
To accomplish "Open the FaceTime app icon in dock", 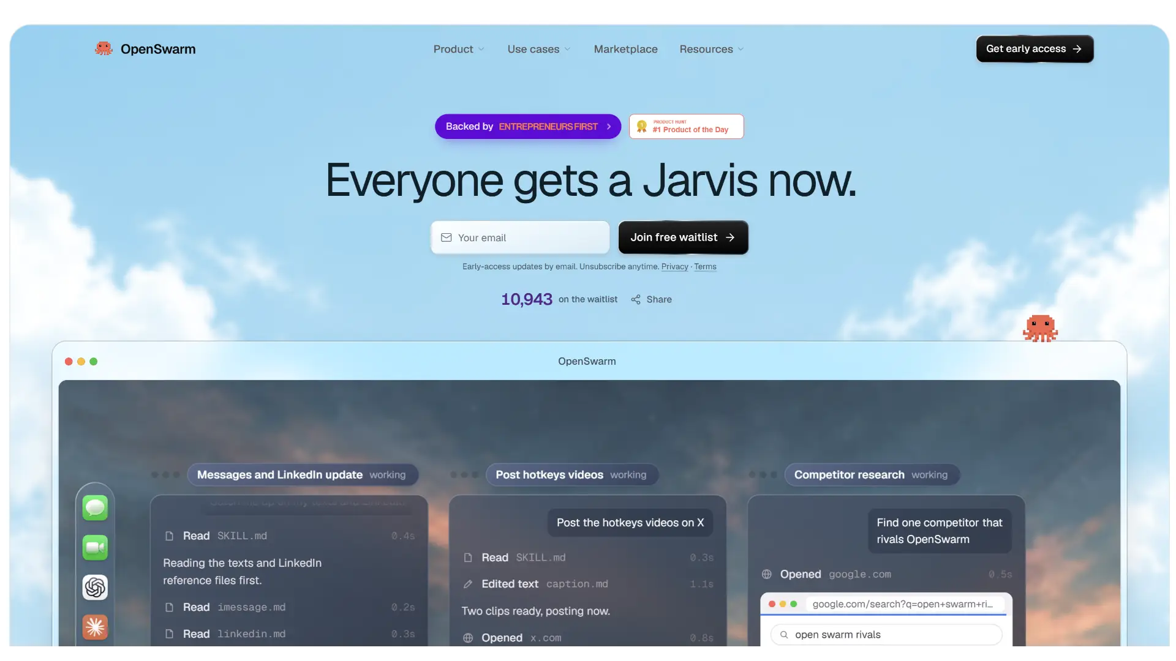I will [96, 548].
